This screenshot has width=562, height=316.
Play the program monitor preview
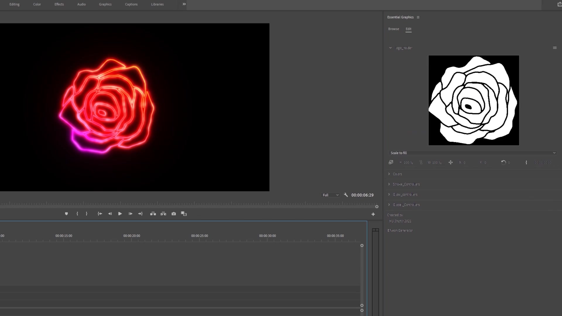(120, 214)
